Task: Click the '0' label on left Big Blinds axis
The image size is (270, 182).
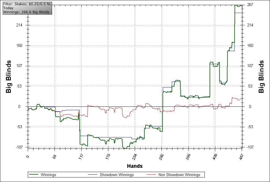Action: click(x=19, y=106)
